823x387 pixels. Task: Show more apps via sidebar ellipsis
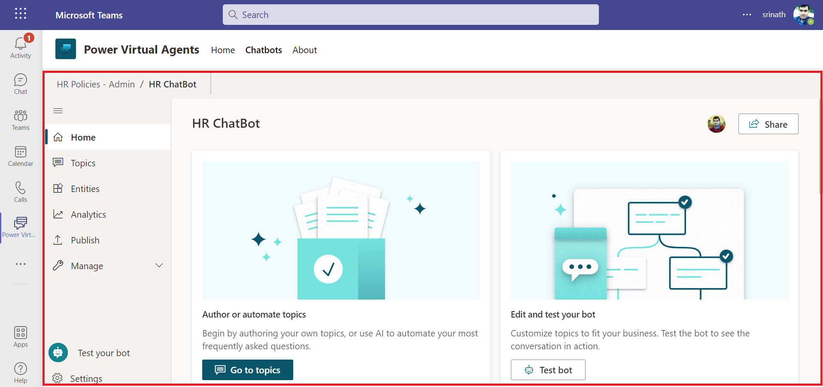coord(21,264)
